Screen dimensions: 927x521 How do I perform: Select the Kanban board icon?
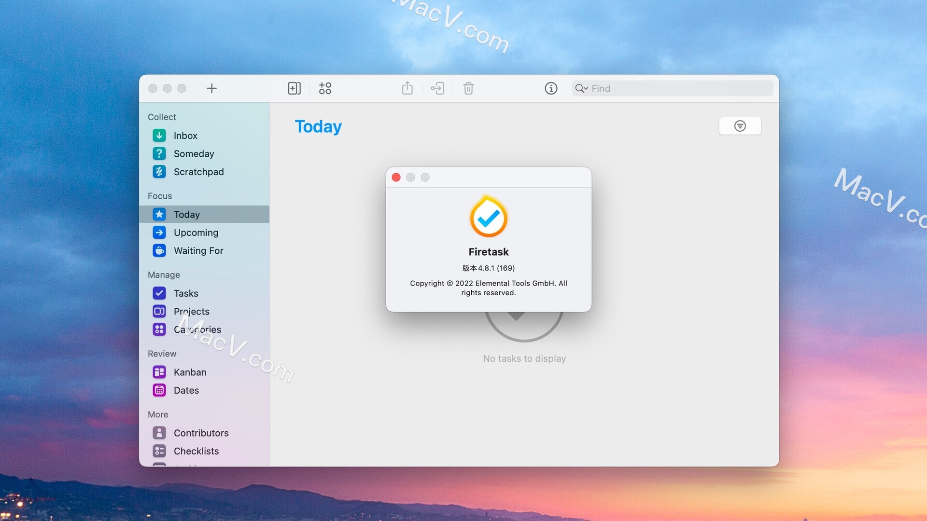tap(159, 372)
